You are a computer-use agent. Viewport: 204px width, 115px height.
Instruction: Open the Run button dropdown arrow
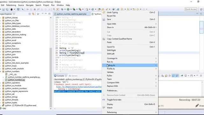(71, 9)
